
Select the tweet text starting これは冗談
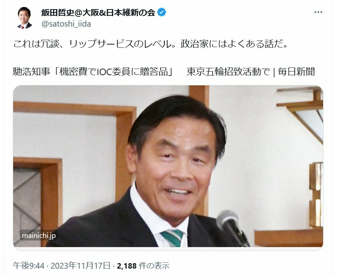pos(150,44)
